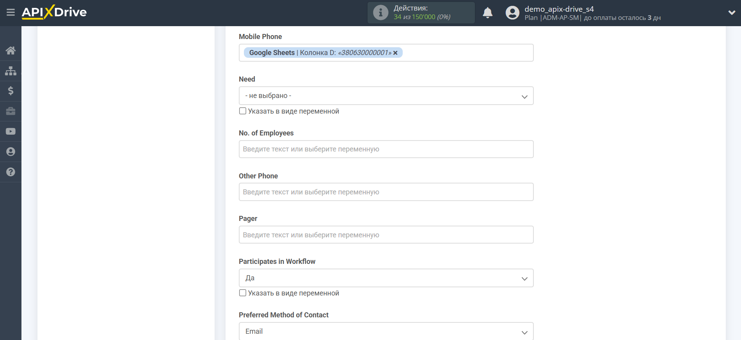The image size is (741, 340).
Task: Open the user profile sidebar icon
Action: [x=11, y=152]
